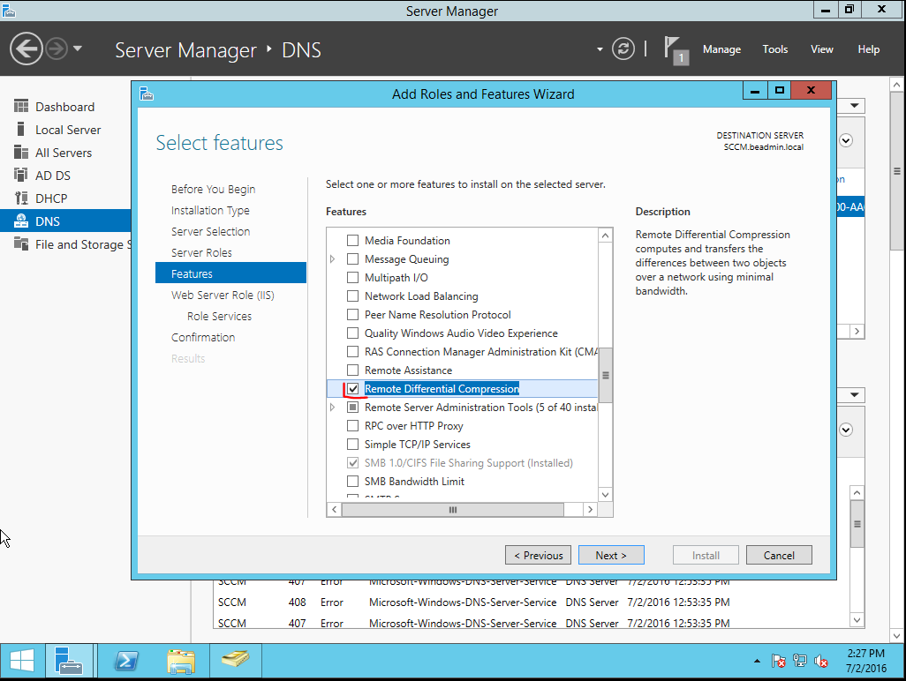Viewport: 906px width, 681px height.
Task: Open upper TASKS dropdown arrow behind wizard
Action: pos(854,106)
